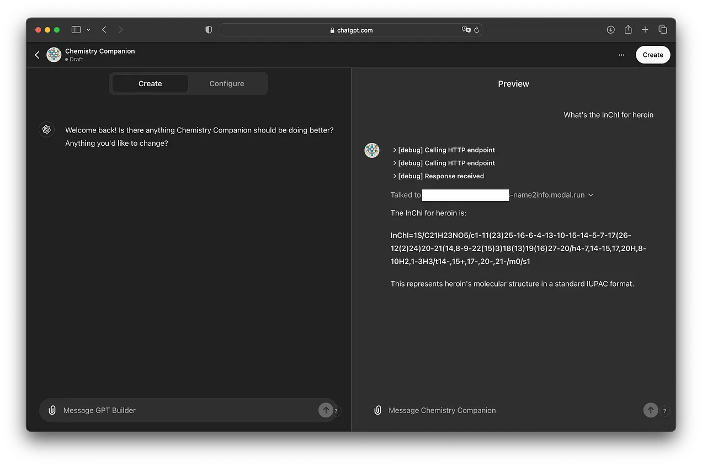Open the three-dot more options menu

pyautogui.click(x=621, y=55)
